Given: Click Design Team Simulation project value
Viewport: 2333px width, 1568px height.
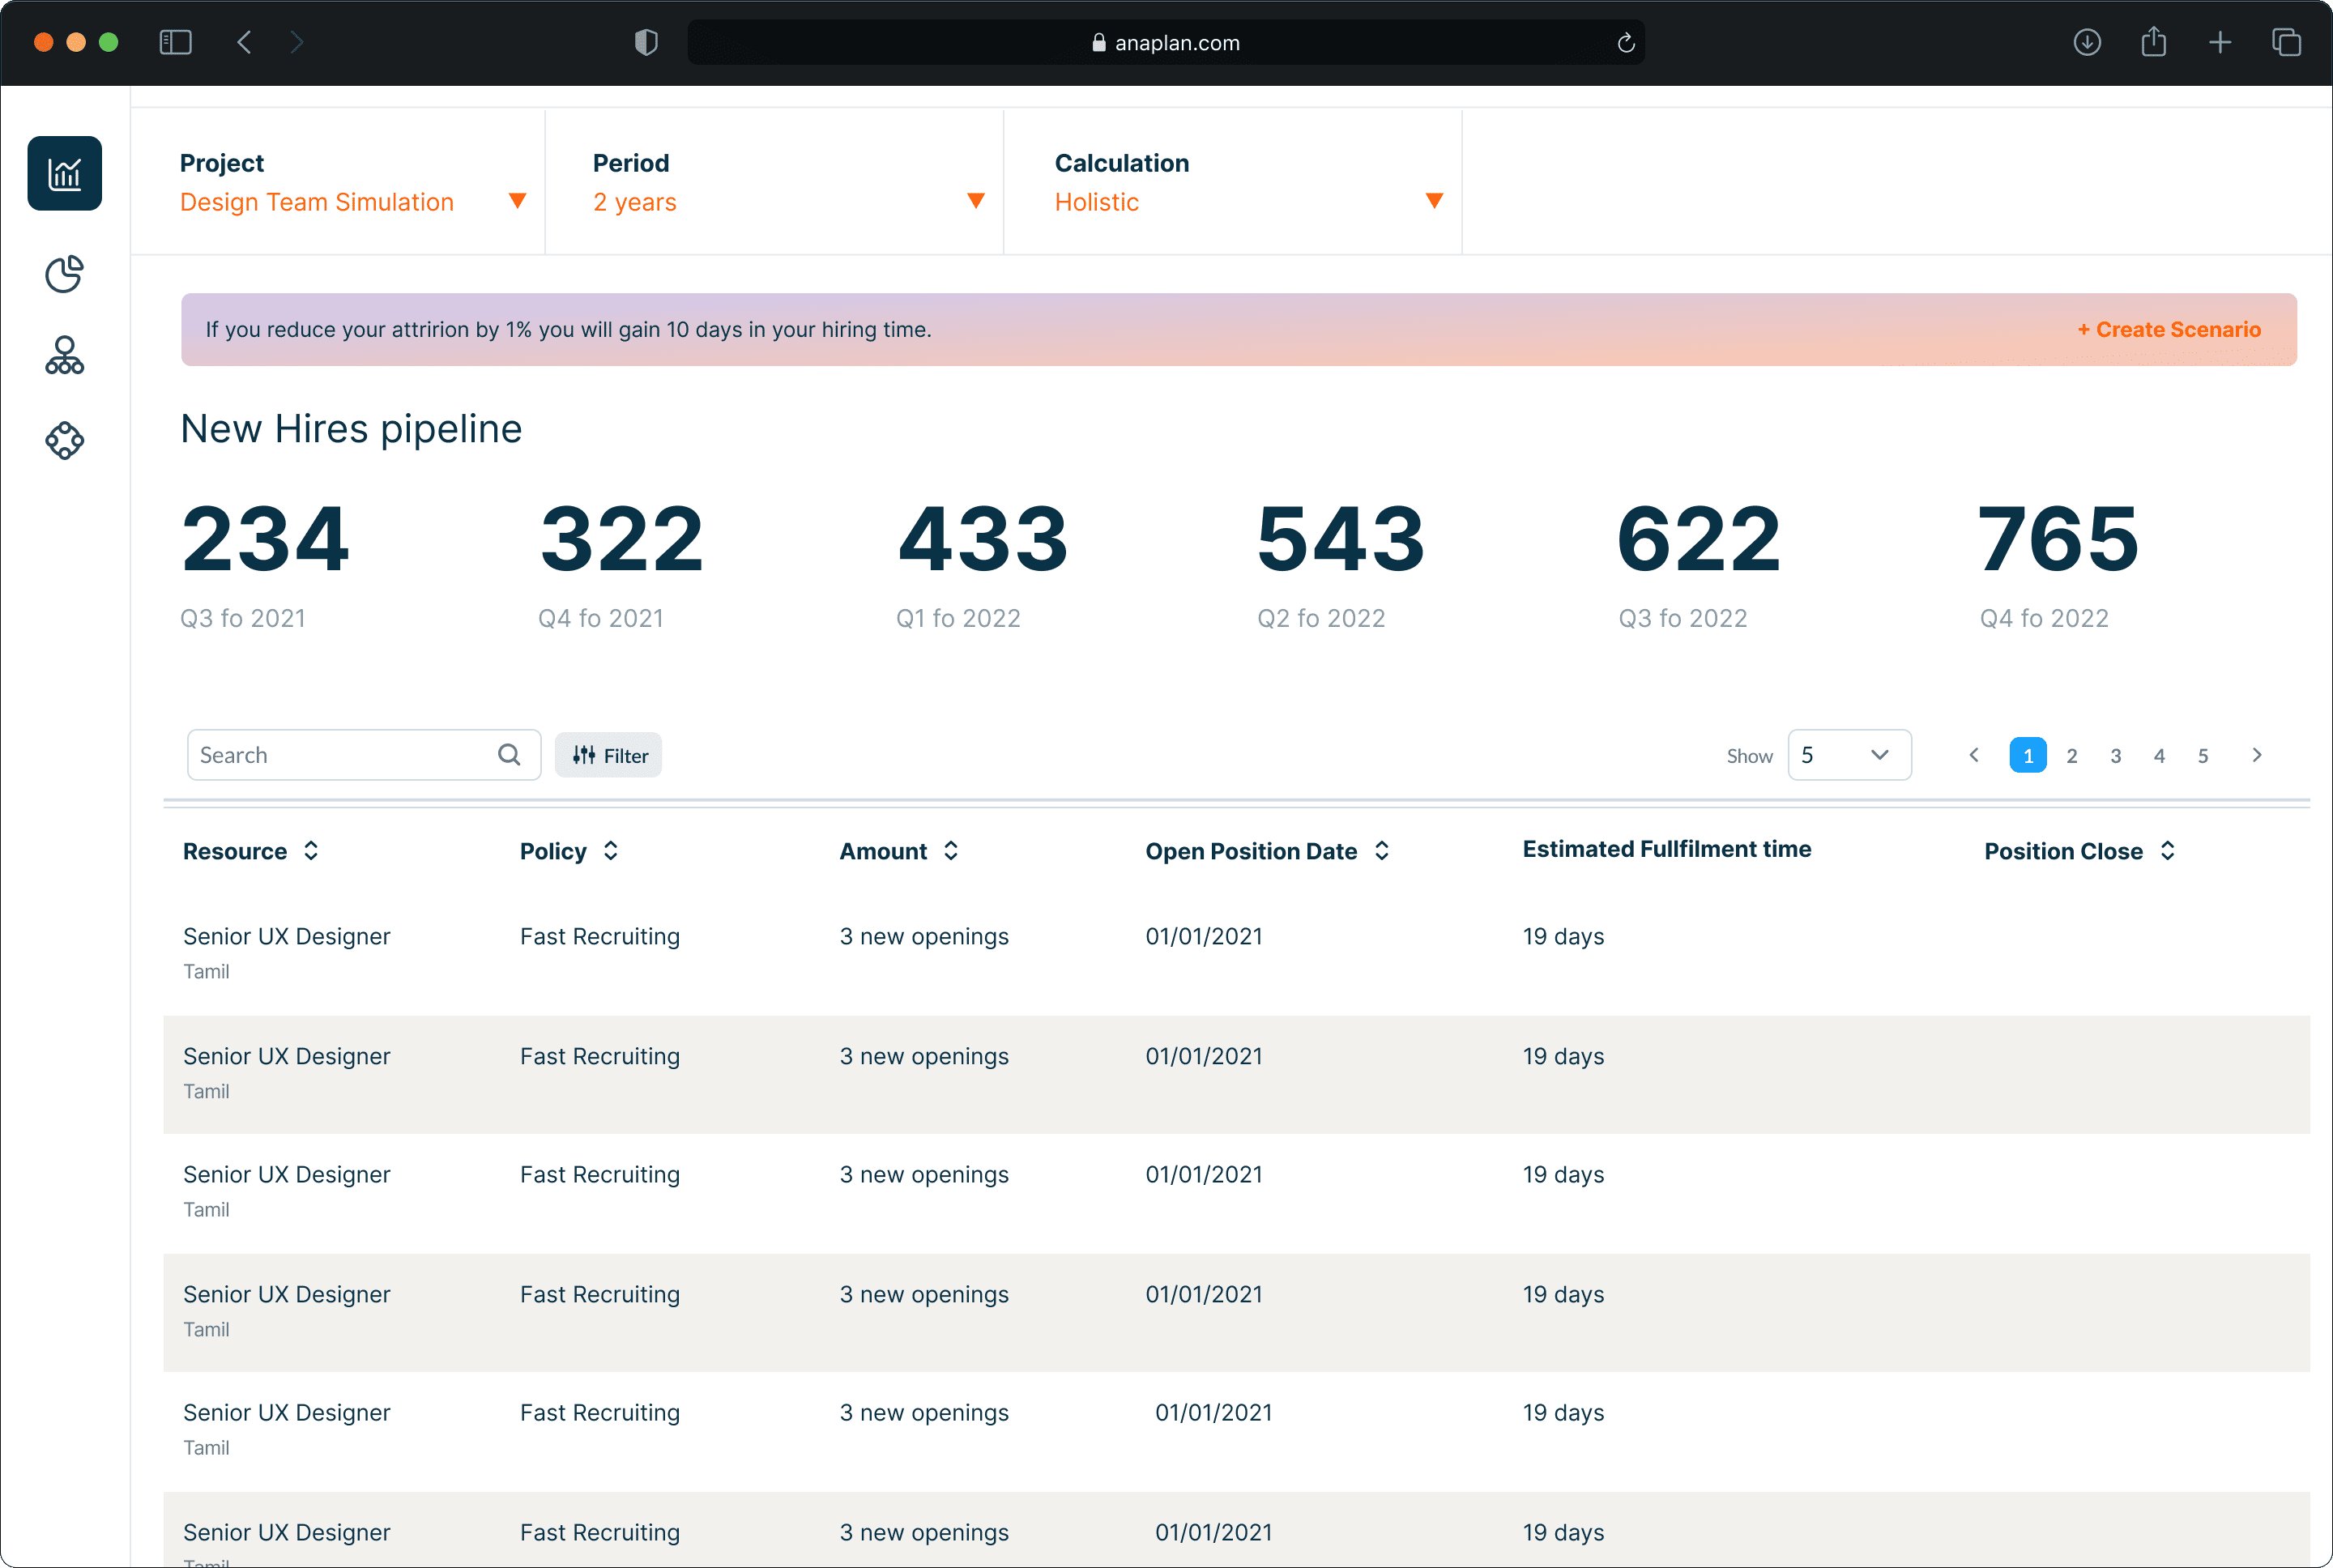Looking at the screenshot, I should click(317, 202).
